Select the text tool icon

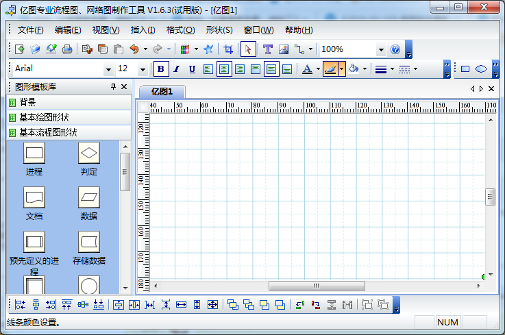click(x=268, y=49)
